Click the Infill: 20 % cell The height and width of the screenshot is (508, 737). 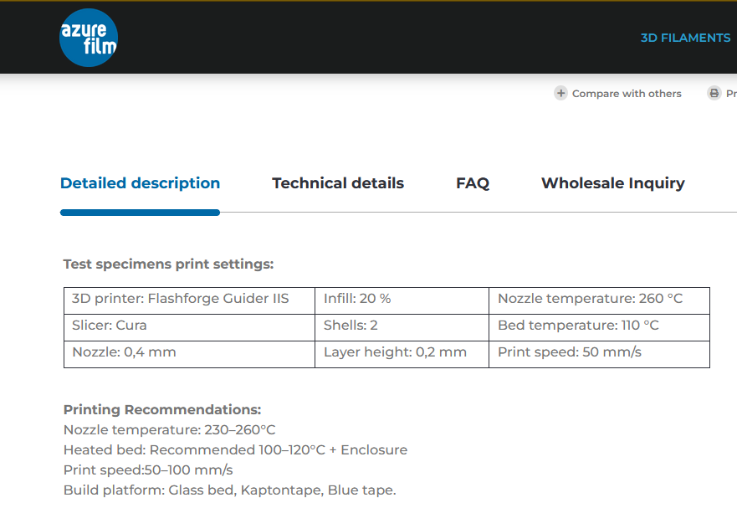(402, 300)
